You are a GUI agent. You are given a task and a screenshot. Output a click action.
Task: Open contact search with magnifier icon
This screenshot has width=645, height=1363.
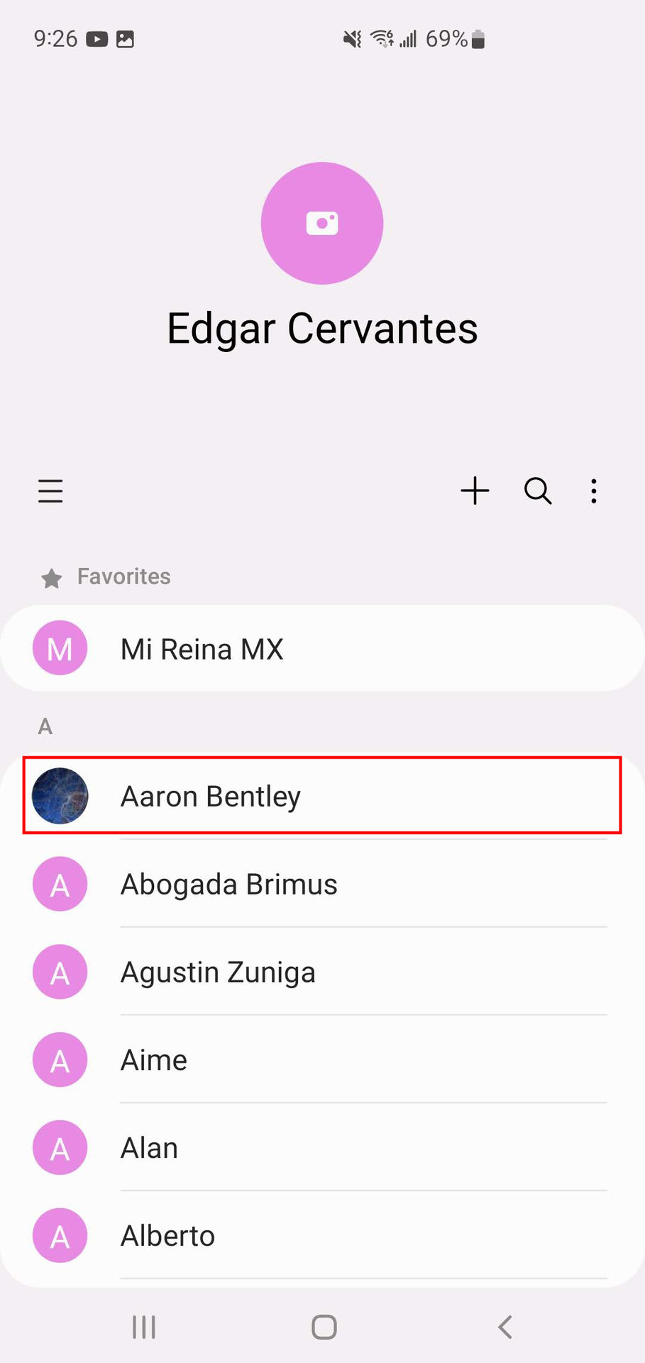538,491
